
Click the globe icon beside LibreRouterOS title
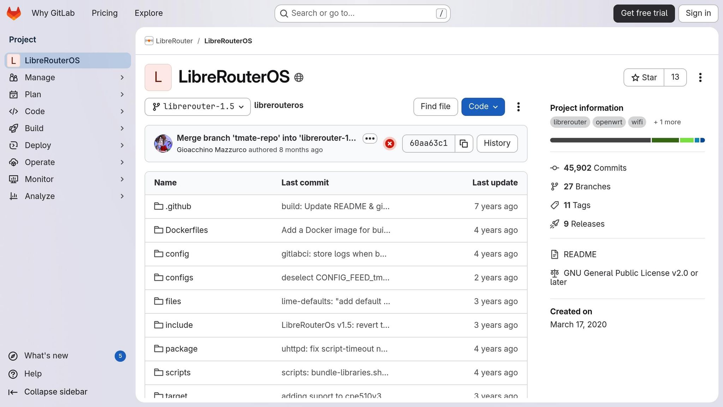[x=299, y=77]
